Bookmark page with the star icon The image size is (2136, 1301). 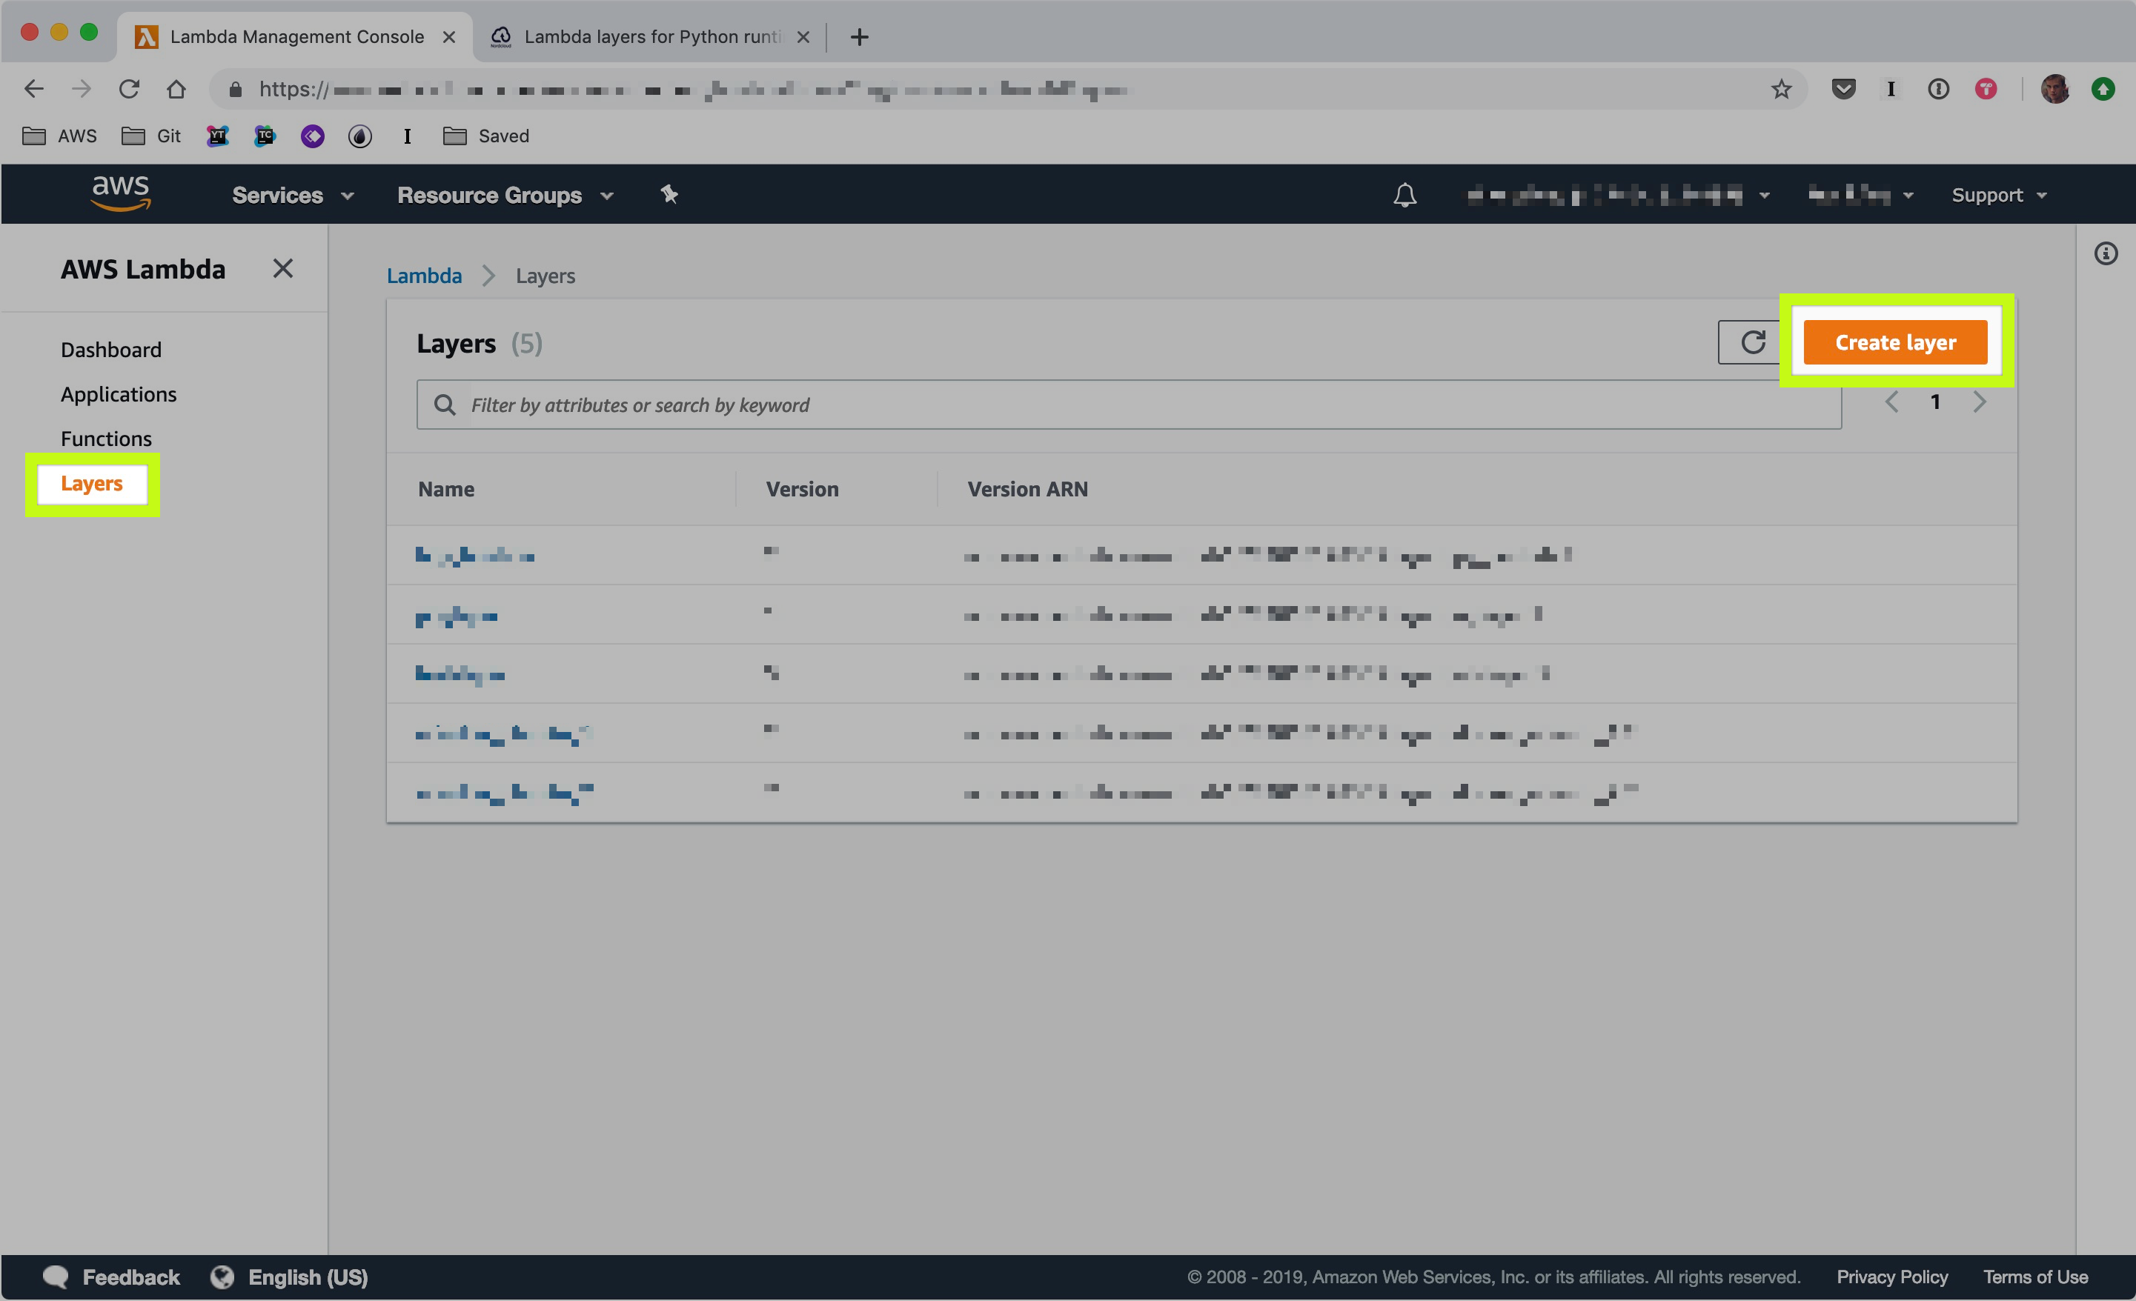pos(1780,89)
